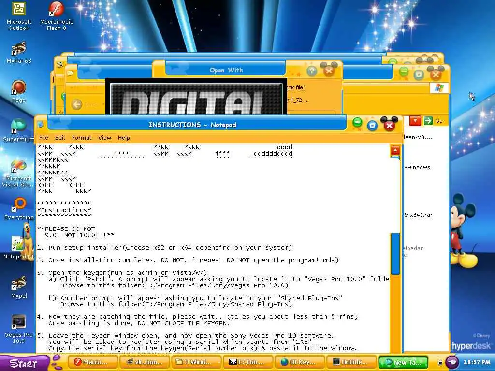Open Microsoft Outlook desktop shortcut

pyautogui.click(x=19, y=16)
